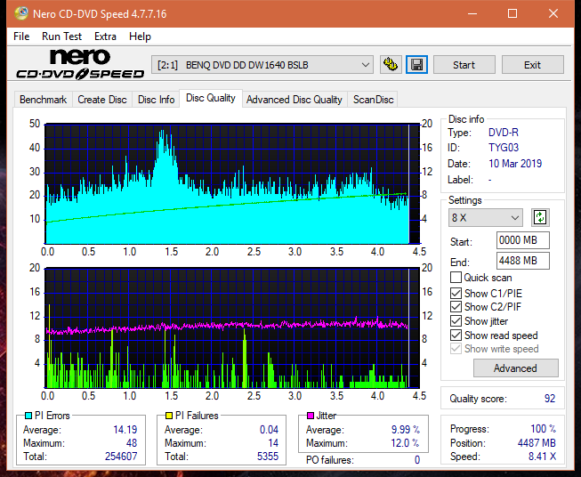Close the Nero CD-DVD Speed window
The height and width of the screenshot is (477, 581).
553,13
